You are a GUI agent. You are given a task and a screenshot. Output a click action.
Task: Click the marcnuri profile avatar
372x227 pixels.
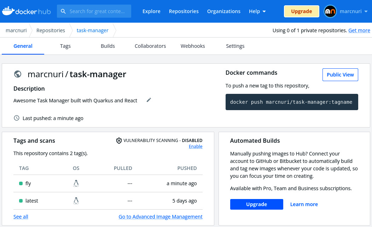click(330, 11)
